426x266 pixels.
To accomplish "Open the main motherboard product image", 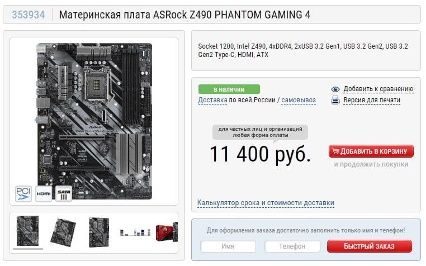I will 94,121.
